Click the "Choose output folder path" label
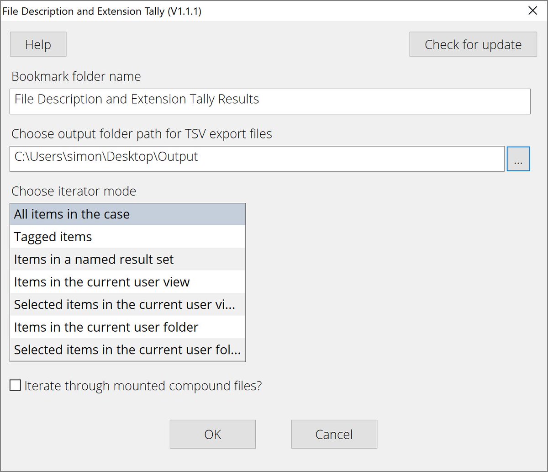This screenshot has width=548, height=472. pyautogui.click(x=142, y=133)
